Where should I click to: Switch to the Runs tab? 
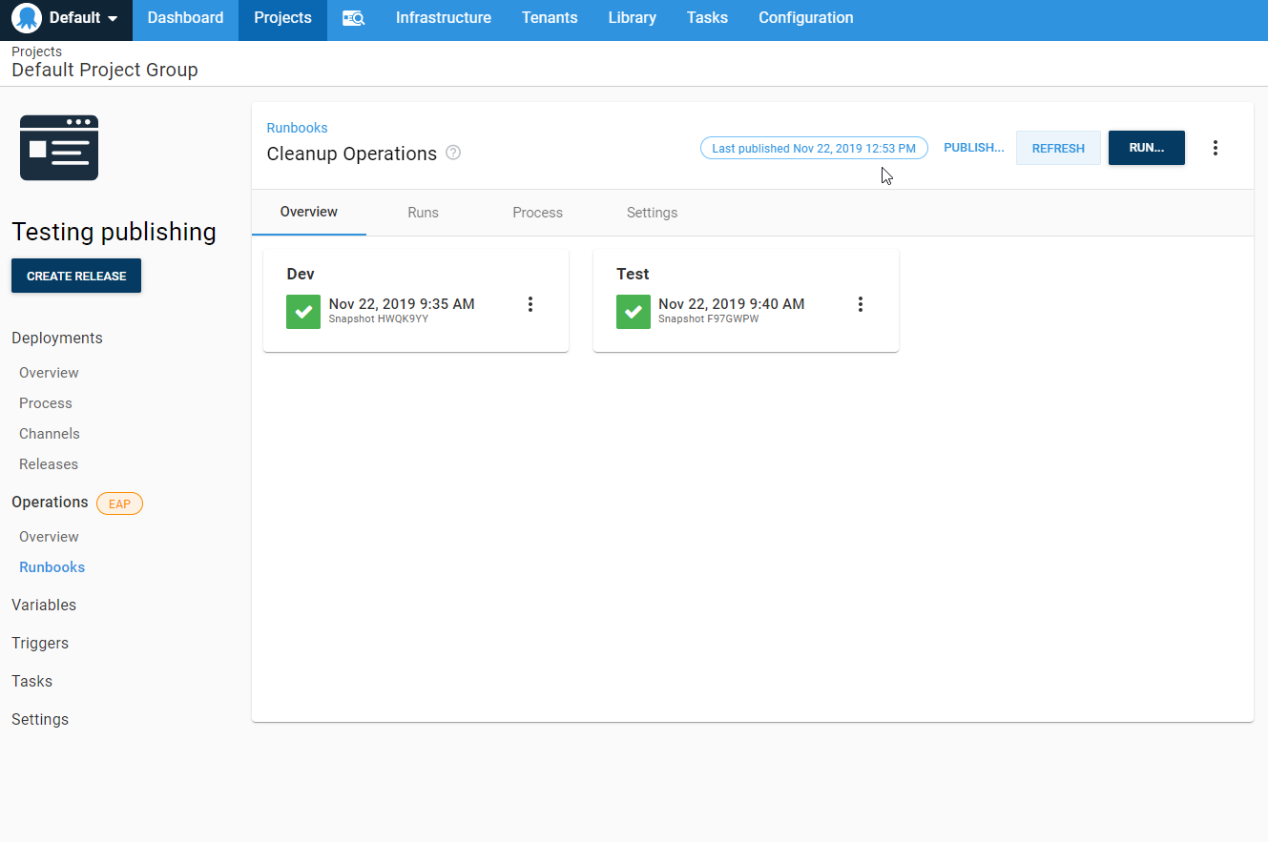click(x=423, y=213)
